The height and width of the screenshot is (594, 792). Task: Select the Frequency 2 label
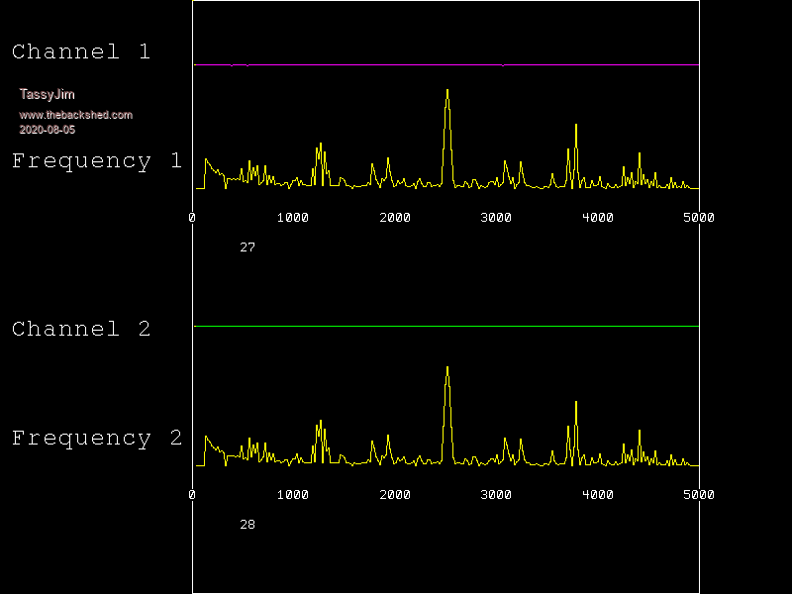[x=97, y=439]
